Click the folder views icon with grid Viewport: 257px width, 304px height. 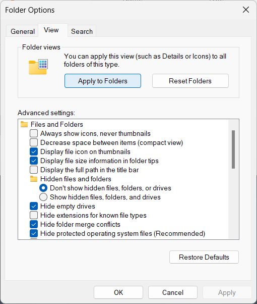pos(38,67)
